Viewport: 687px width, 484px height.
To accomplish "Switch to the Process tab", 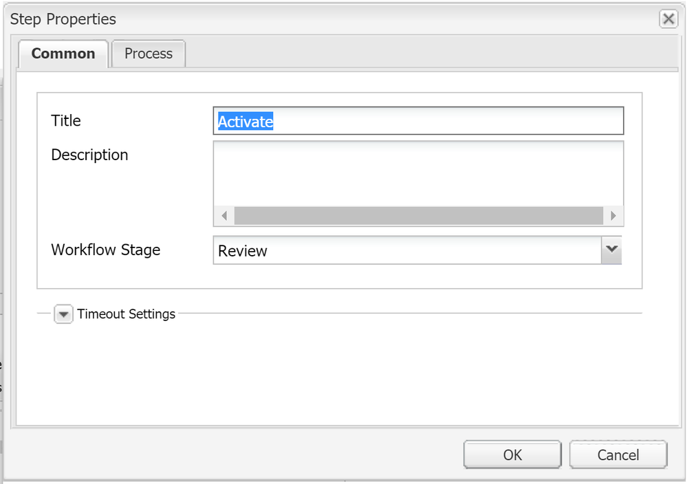I will click(149, 54).
